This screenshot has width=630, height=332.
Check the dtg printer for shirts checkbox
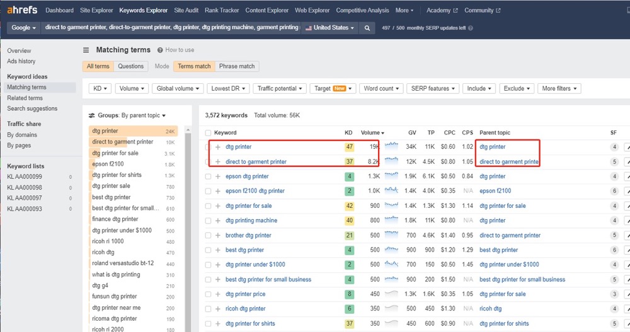point(208,324)
